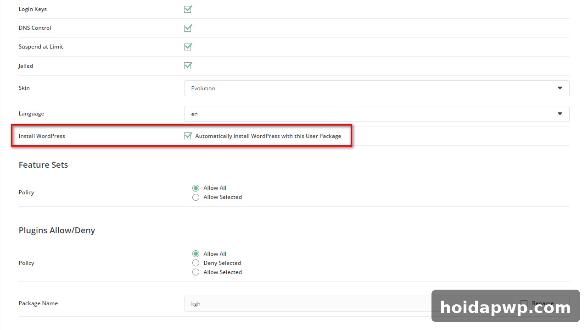This screenshot has width=588, height=330.
Task: Click the Login Keys label
Action: click(x=33, y=9)
